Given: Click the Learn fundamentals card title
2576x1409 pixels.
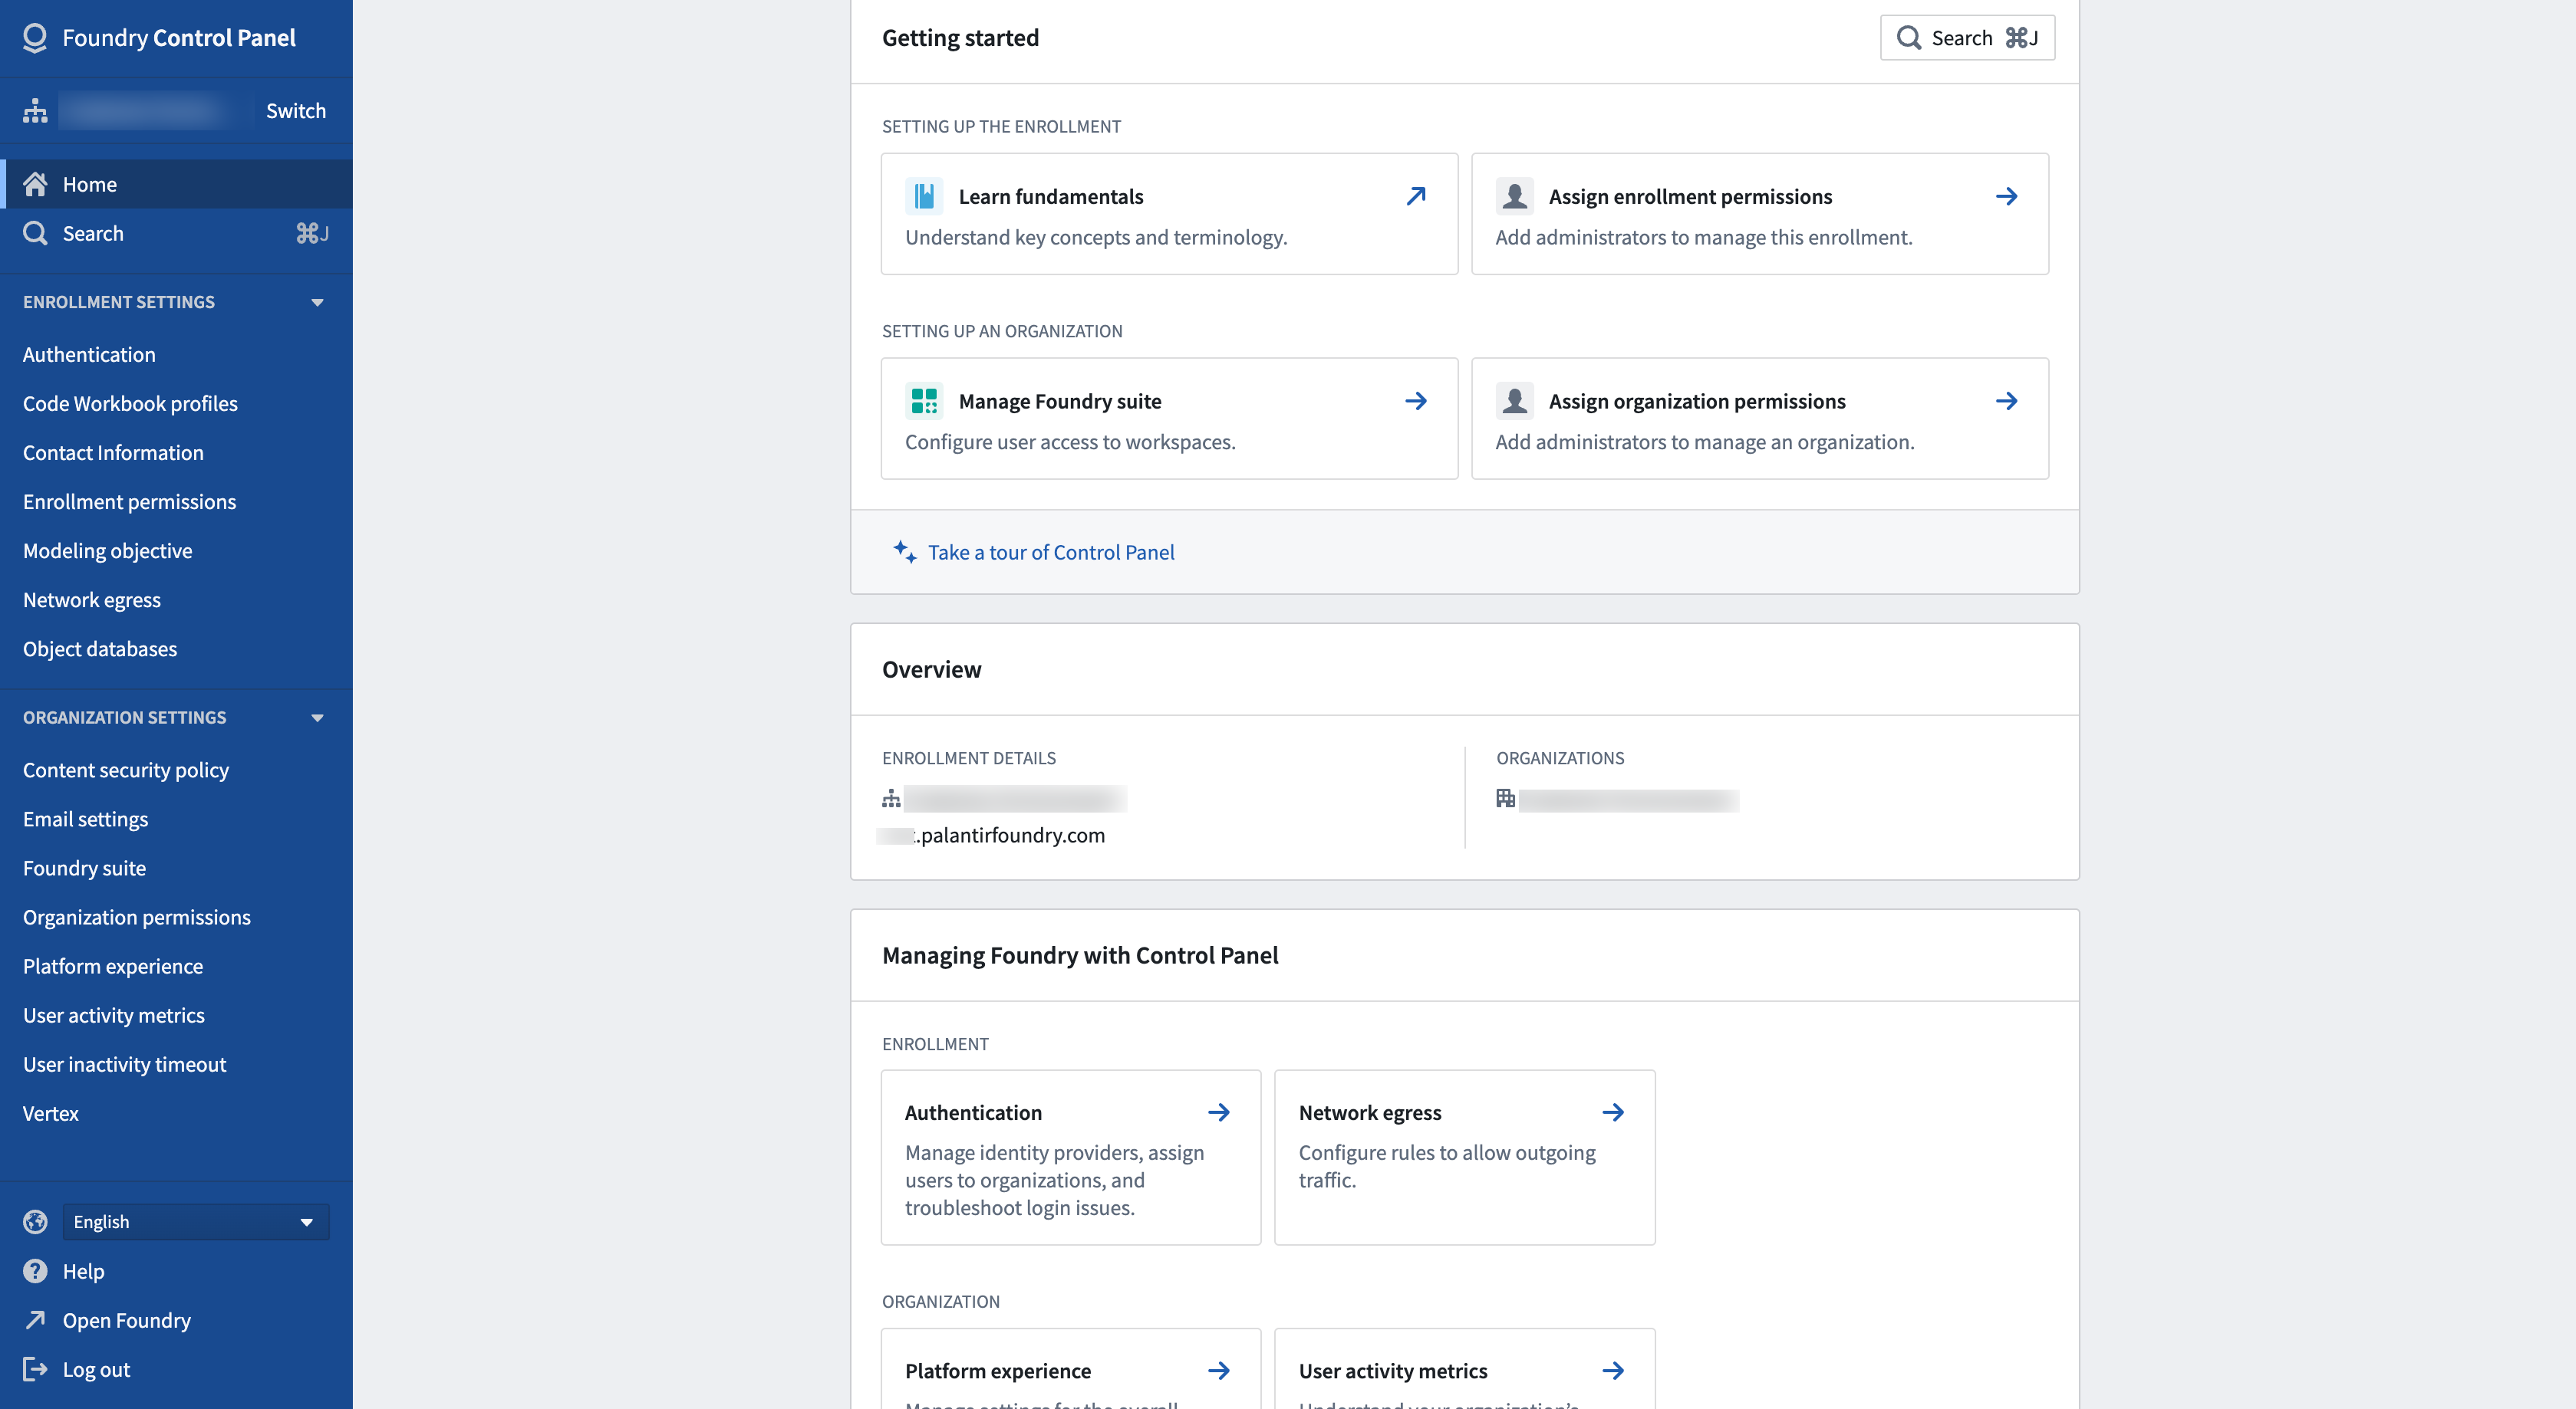Looking at the screenshot, I should coord(1051,195).
